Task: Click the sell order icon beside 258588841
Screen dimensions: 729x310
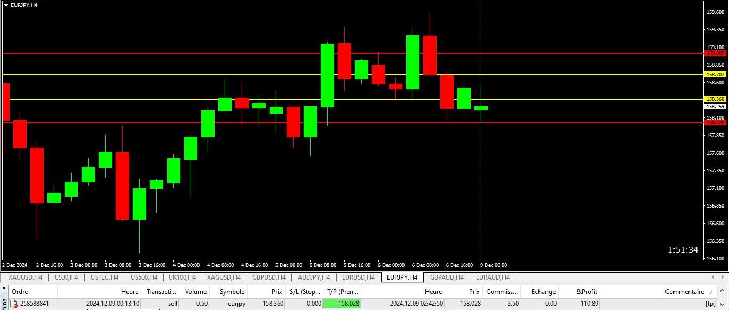Action: 14,304
